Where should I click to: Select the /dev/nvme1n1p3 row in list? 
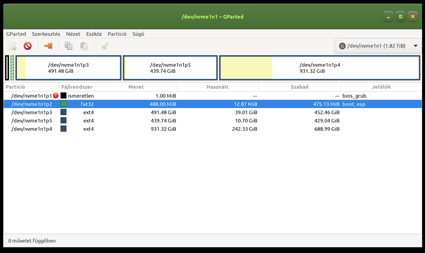click(32, 112)
